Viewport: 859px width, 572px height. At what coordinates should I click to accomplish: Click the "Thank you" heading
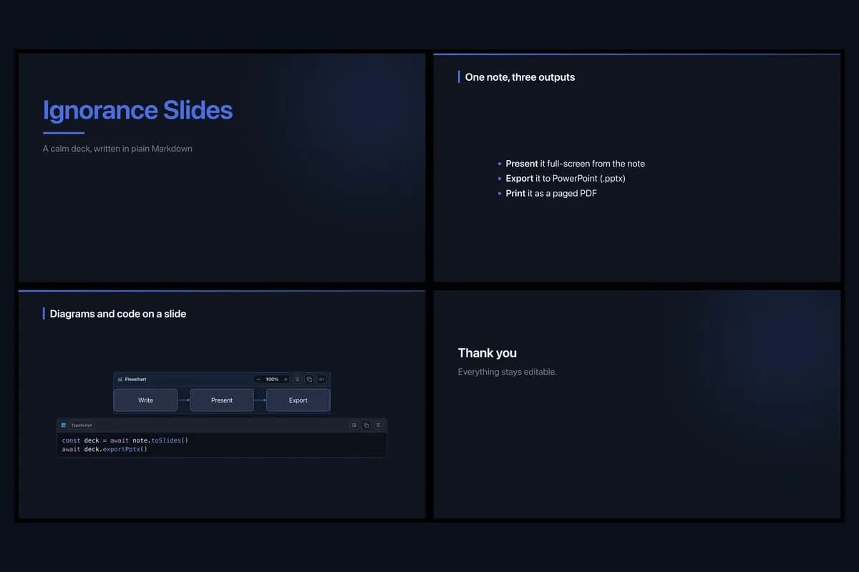pos(487,353)
